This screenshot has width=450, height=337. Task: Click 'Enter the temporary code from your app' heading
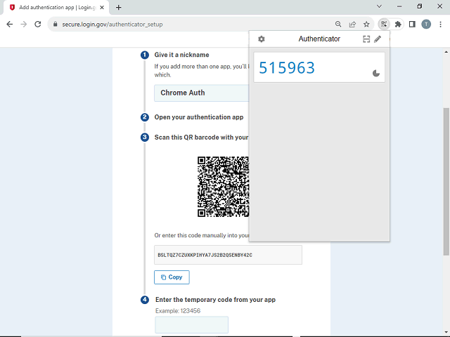coord(216,300)
